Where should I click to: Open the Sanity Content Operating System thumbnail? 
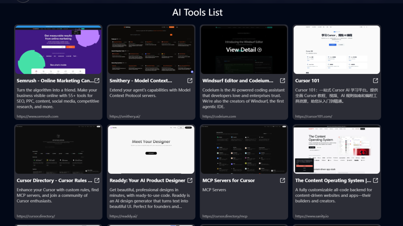(x=337, y=149)
